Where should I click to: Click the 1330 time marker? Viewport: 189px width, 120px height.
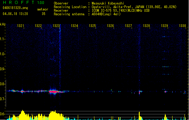tap(182, 26)
